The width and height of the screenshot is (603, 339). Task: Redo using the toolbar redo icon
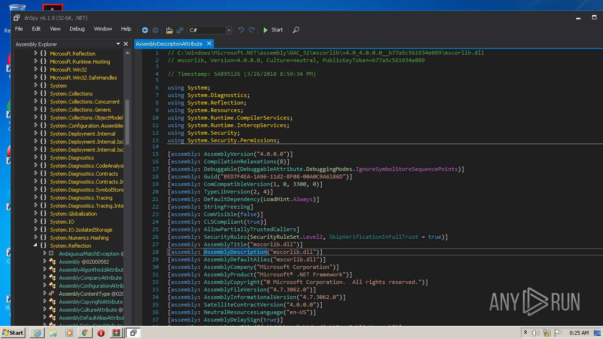[x=252, y=30]
